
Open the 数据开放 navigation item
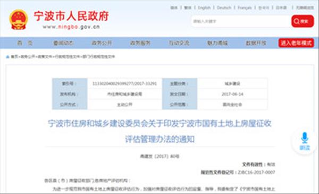click(x=256, y=43)
